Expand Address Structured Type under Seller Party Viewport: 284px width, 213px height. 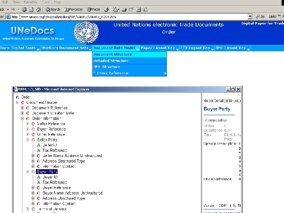point(33,161)
